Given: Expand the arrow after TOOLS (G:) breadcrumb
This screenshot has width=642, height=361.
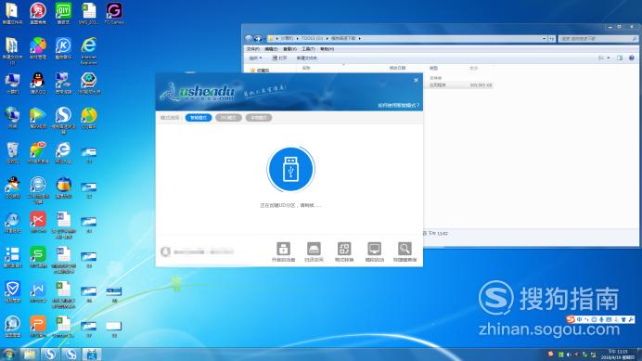Looking at the screenshot, I should (327, 39).
